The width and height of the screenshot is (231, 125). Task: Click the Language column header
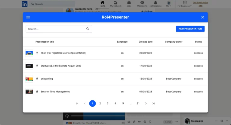click(x=122, y=42)
